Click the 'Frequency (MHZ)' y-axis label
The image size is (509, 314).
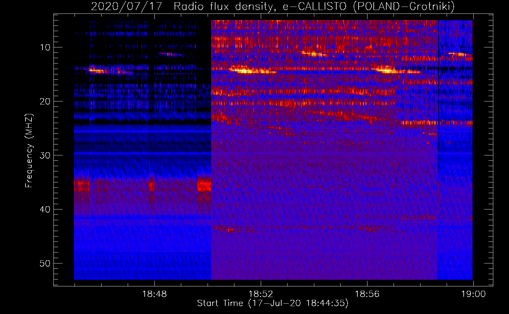(x=29, y=151)
